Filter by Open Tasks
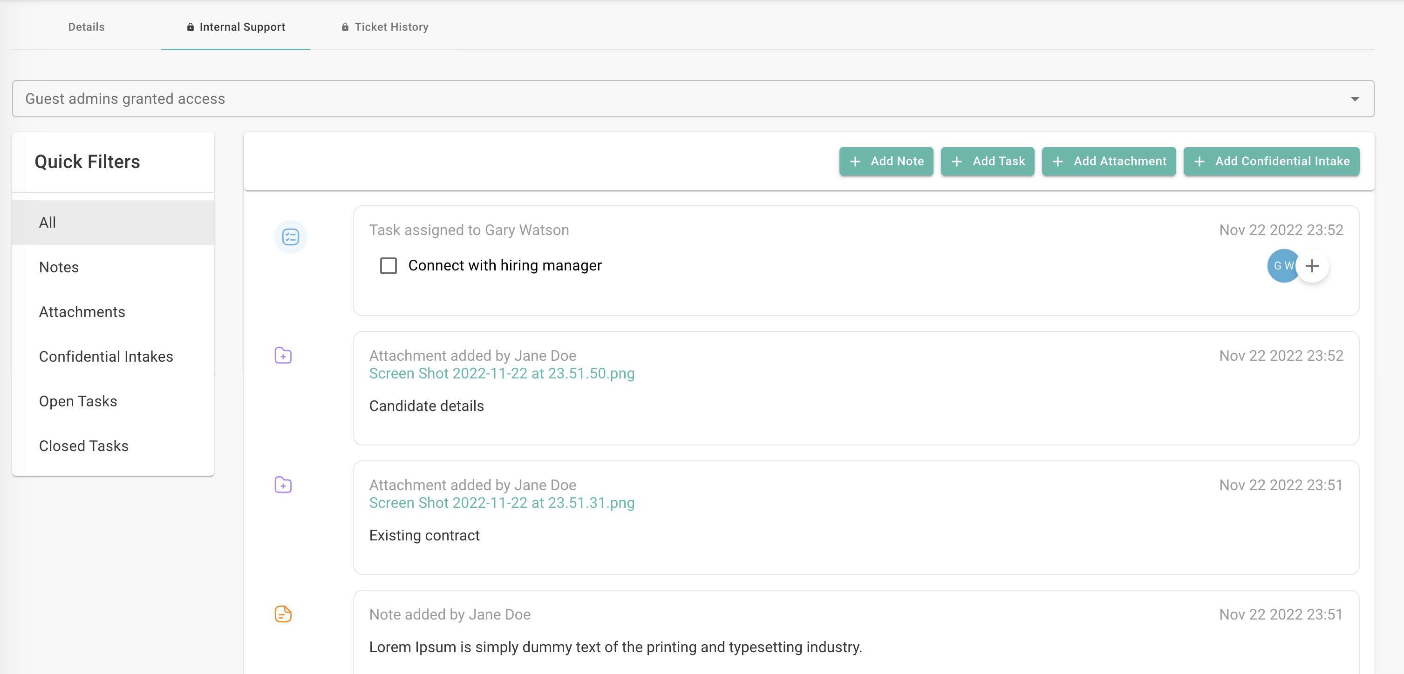1404x674 pixels. point(78,401)
